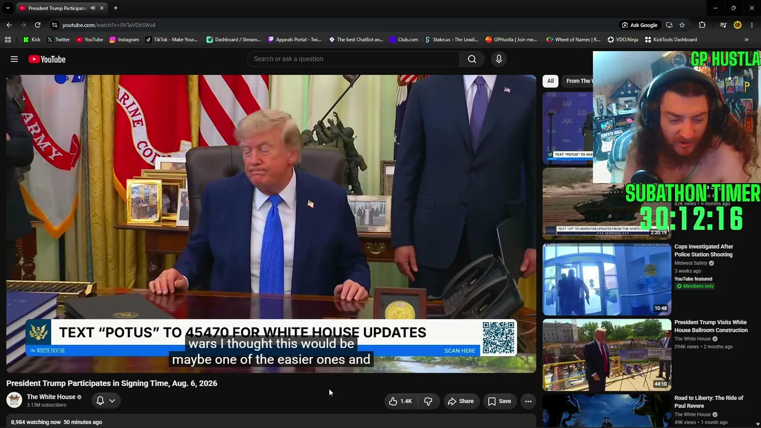761x428 pixels.
Task: Open media controls icon in toolbar
Action: (723, 25)
